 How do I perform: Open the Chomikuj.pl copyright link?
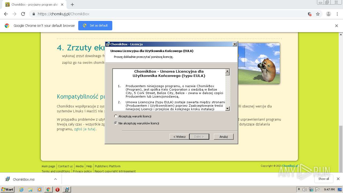(290, 166)
